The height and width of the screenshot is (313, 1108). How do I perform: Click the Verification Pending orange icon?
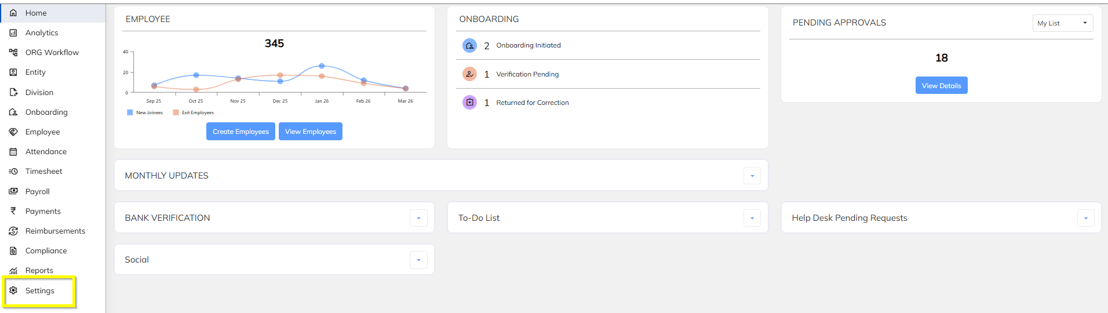[469, 74]
